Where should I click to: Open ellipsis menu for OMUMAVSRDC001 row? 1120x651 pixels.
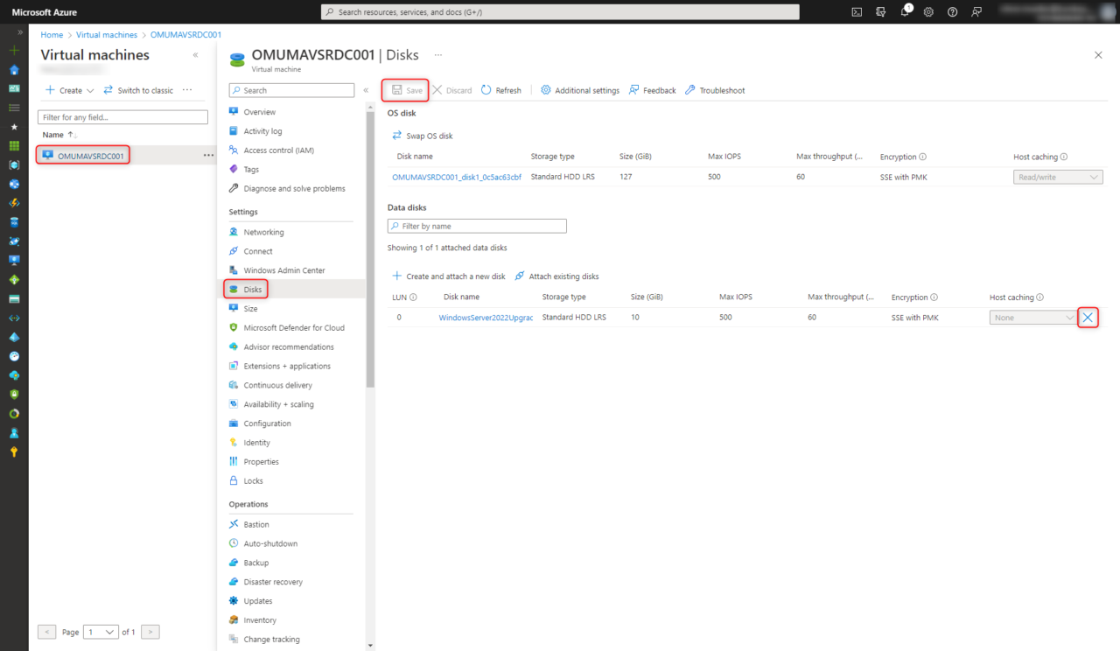[208, 155]
